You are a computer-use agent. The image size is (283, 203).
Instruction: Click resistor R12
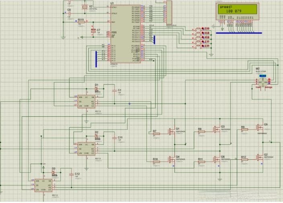[x=244, y=160]
